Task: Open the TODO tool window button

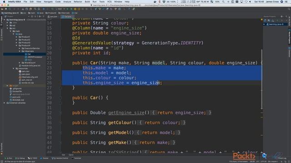Action: coord(32,158)
